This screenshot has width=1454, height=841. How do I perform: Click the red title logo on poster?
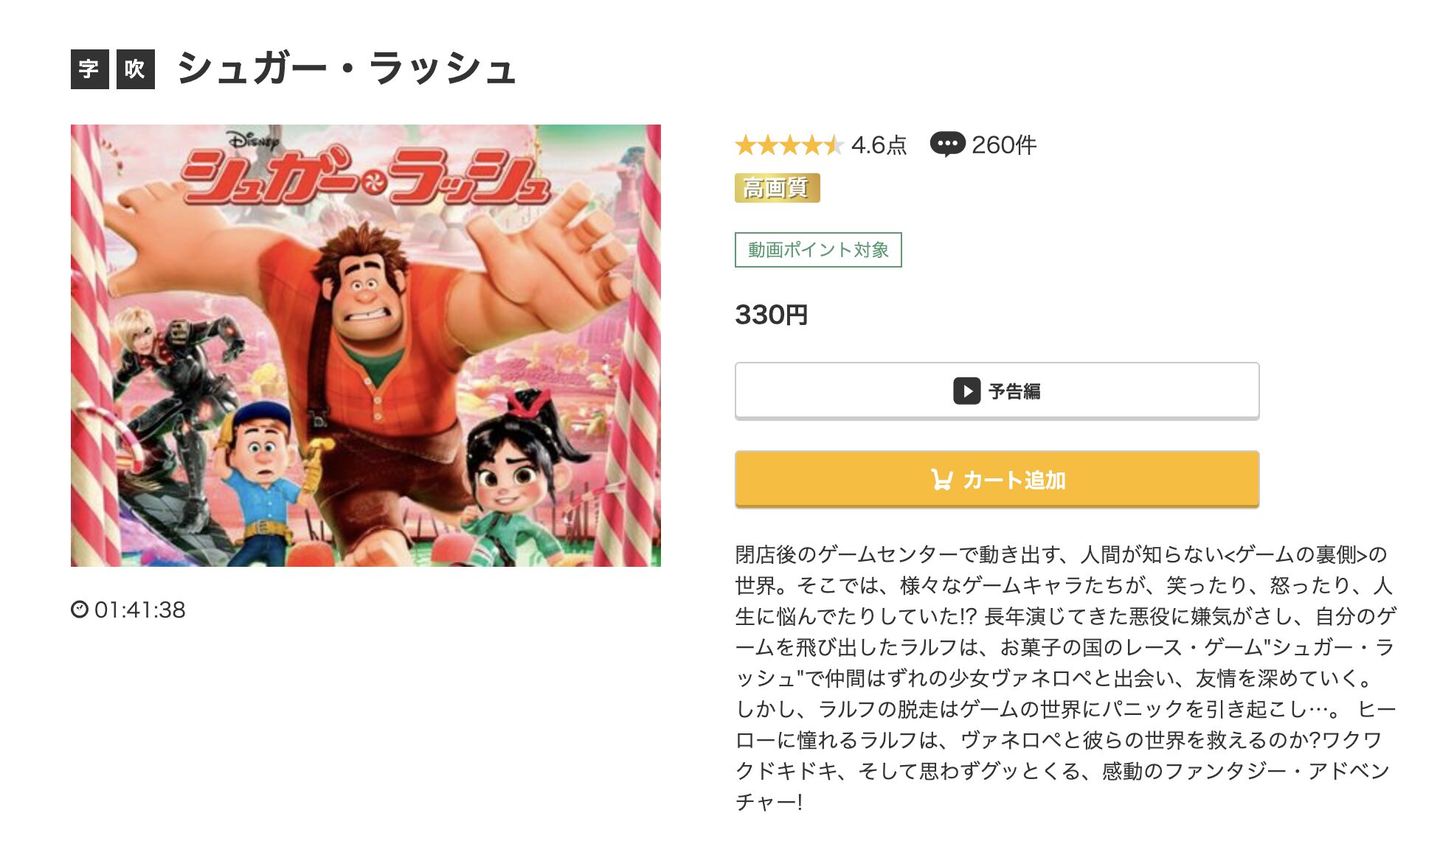tap(365, 177)
